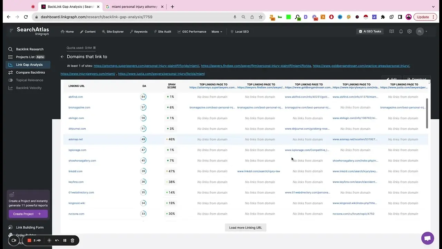The width and height of the screenshot is (442, 249).
Task: Click the Create Project button
Action: (28, 214)
